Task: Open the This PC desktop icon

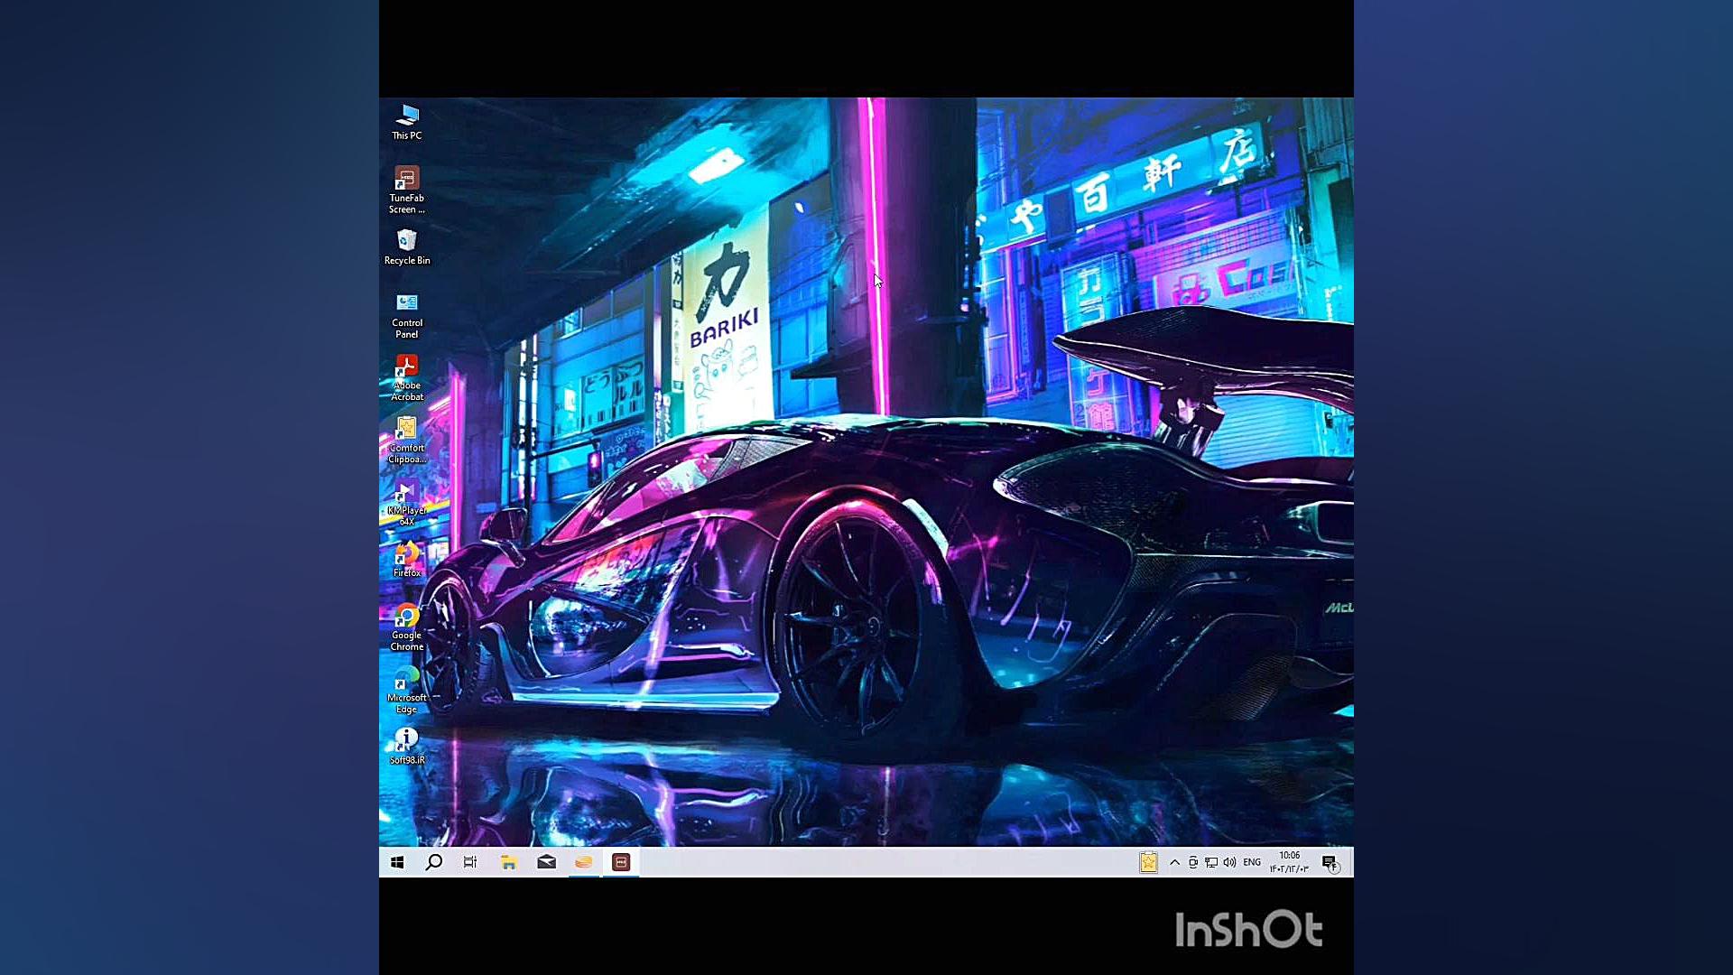Action: click(x=406, y=122)
